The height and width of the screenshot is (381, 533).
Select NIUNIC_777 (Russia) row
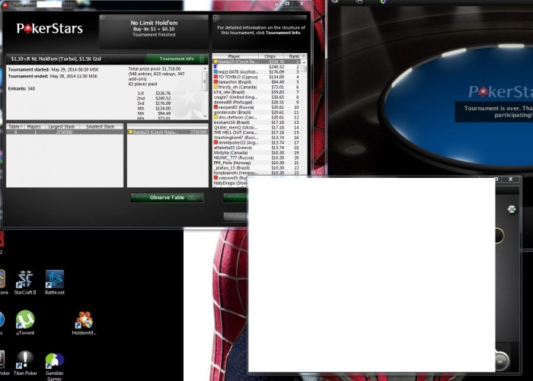[x=257, y=157]
